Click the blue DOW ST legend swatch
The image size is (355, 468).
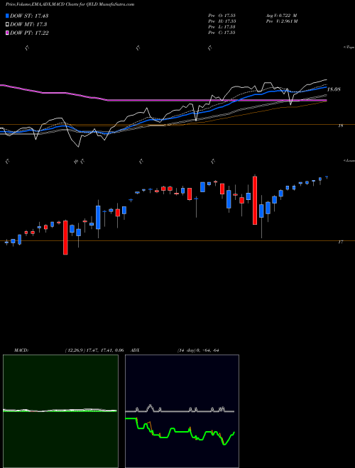click(7, 16)
